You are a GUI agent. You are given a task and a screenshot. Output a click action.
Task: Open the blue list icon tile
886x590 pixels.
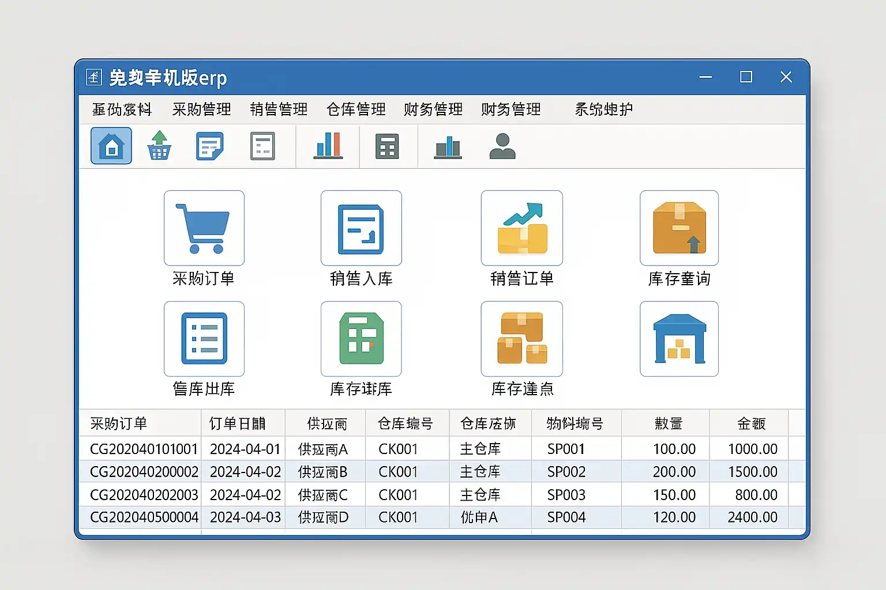tap(204, 339)
